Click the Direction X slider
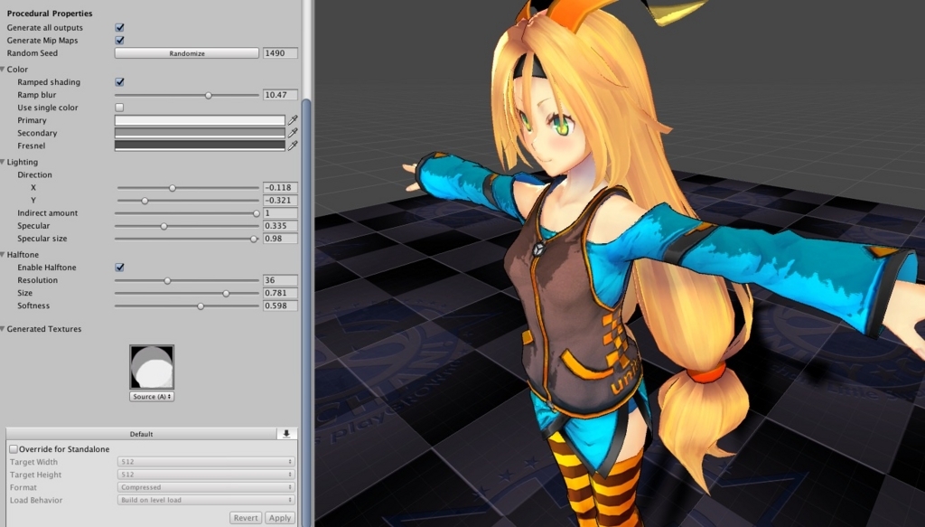The width and height of the screenshot is (925, 527). pyautogui.click(x=188, y=188)
